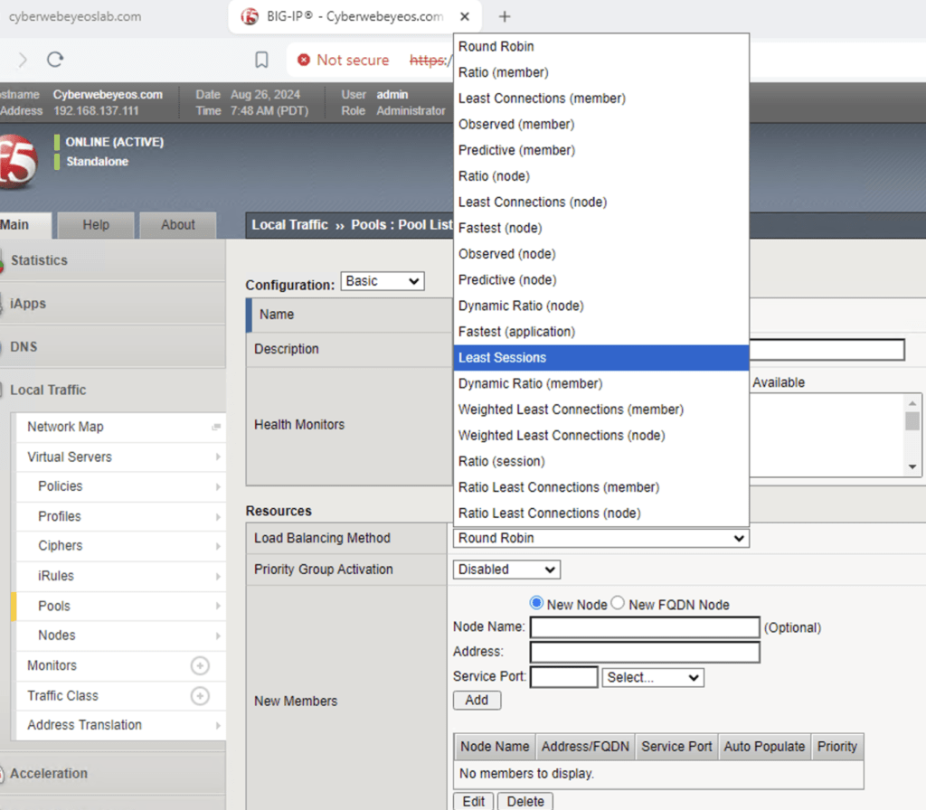Select the New FQDN Node radio button
This screenshot has width=926, height=810.
pyautogui.click(x=619, y=603)
